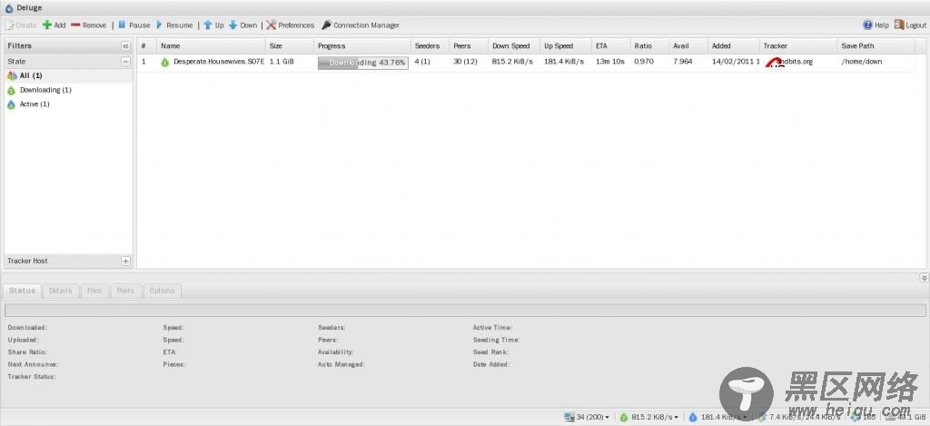Move torrent Down in queue
Screen dimensions: 930x426
[243, 25]
